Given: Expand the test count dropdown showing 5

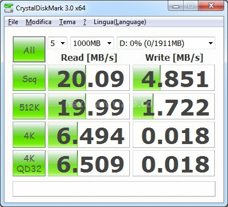Looking at the screenshot, I should (x=58, y=43).
